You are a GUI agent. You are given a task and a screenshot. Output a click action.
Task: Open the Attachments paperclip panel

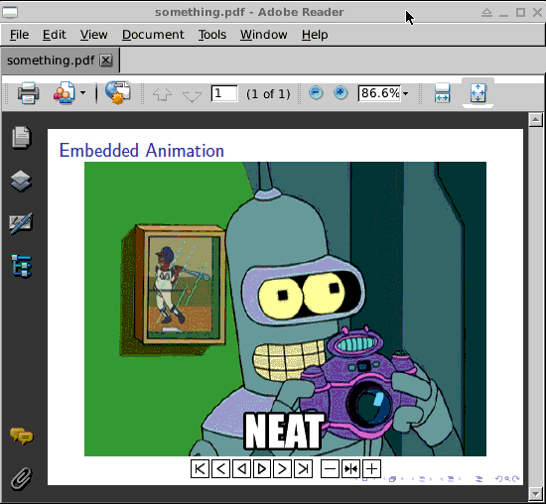[x=21, y=479]
